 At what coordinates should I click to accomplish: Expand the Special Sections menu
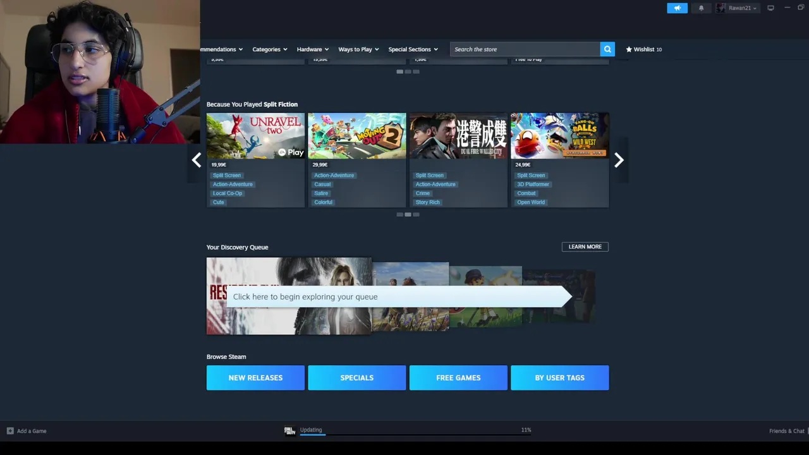point(413,49)
